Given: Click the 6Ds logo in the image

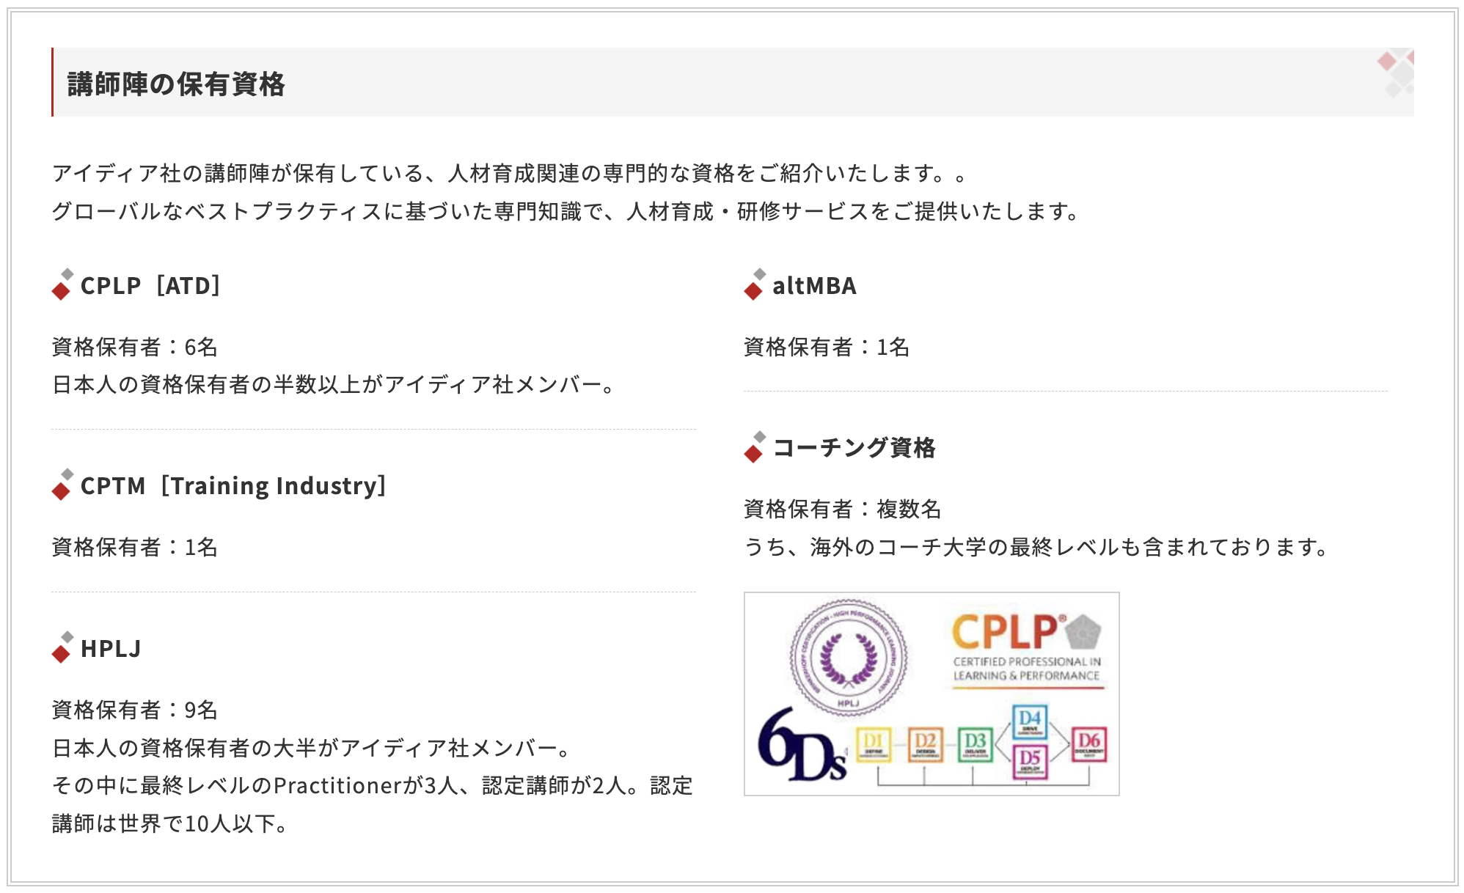Looking at the screenshot, I should [802, 746].
